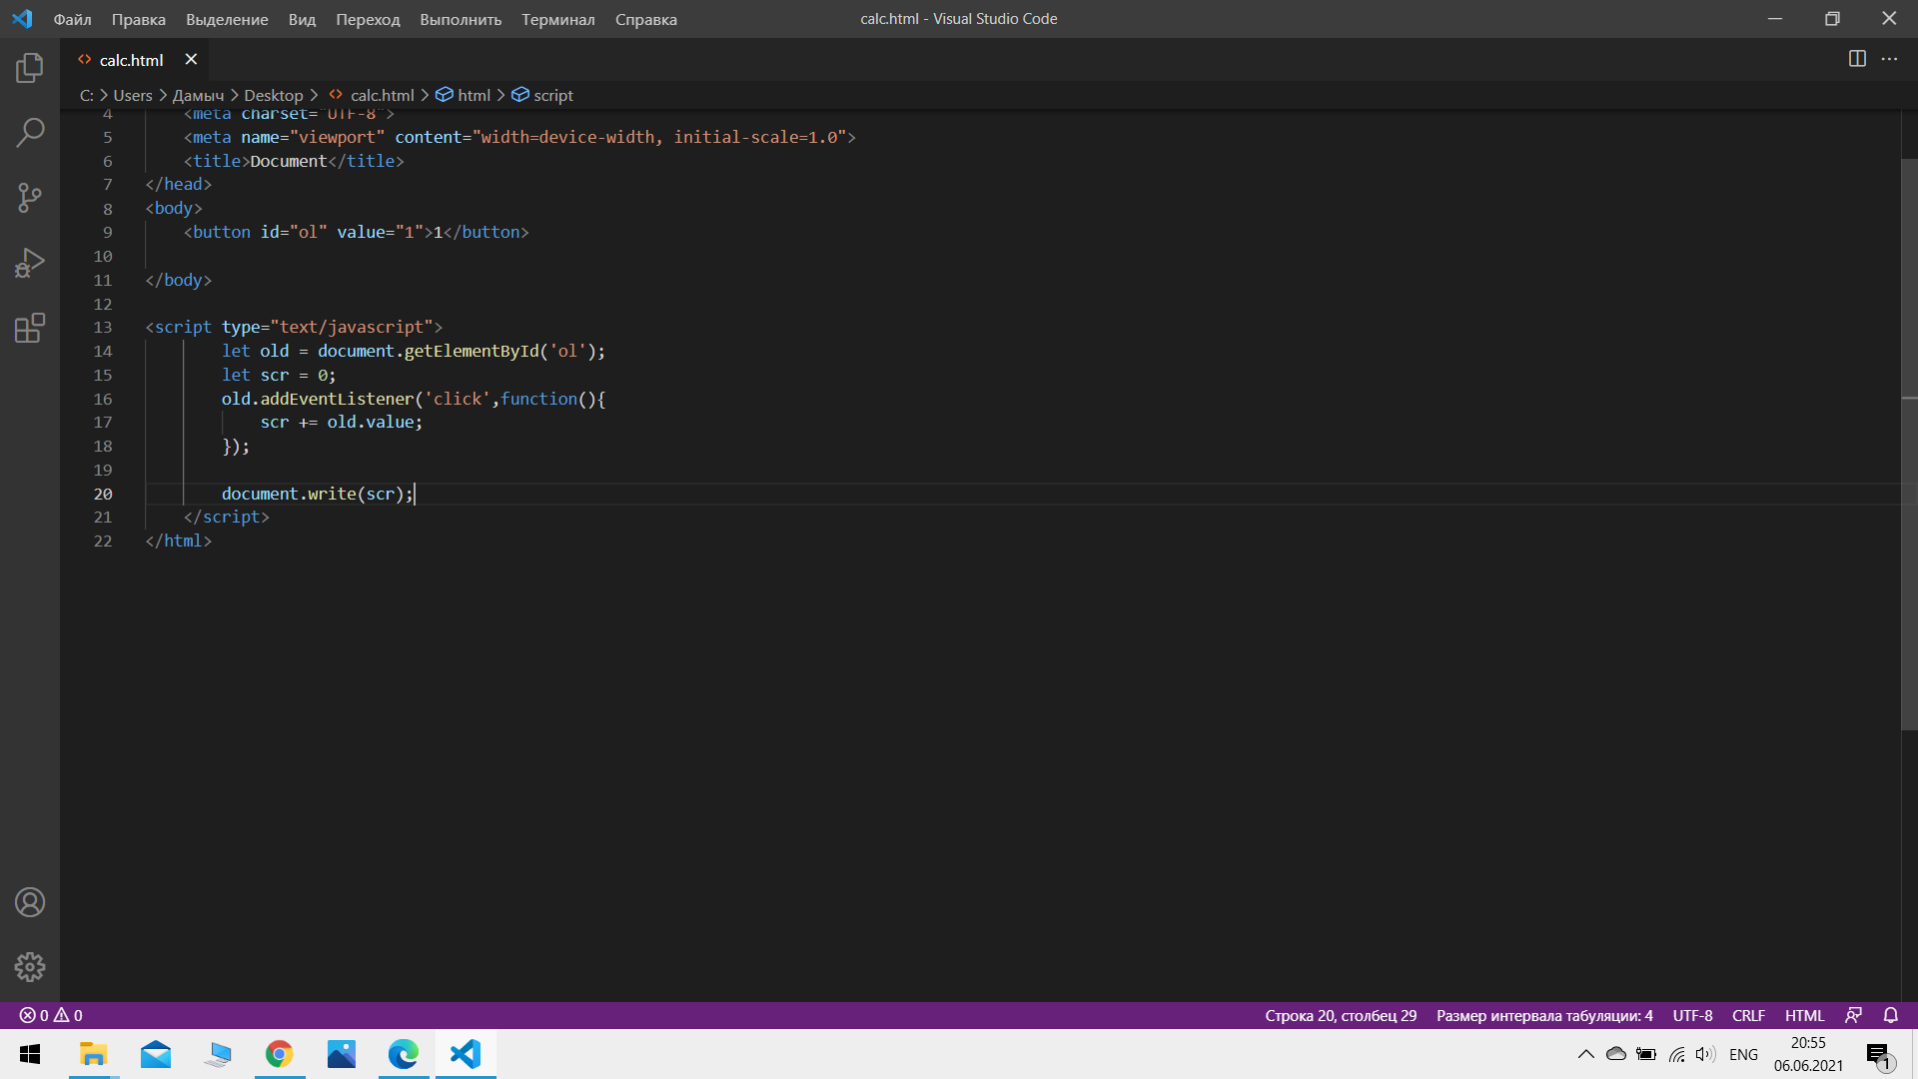Click on 'let scr = 0;' line
Image resolution: width=1918 pixels, height=1079 pixels.
pyautogui.click(x=279, y=375)
